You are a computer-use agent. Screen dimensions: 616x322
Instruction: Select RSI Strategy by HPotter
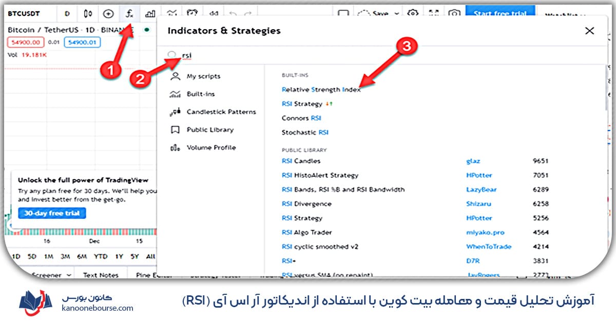click(302, 218)
